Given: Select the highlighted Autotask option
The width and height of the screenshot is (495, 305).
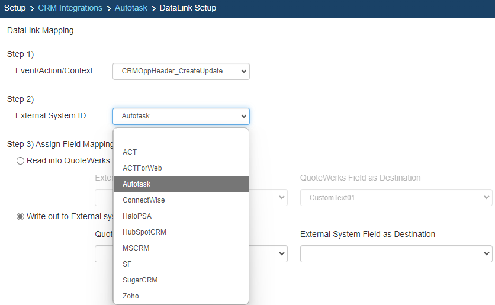Looking at the screenshot, I should [137, 184].
